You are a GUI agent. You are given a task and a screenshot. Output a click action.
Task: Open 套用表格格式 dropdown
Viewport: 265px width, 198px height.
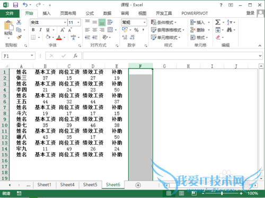coord(167,30)
